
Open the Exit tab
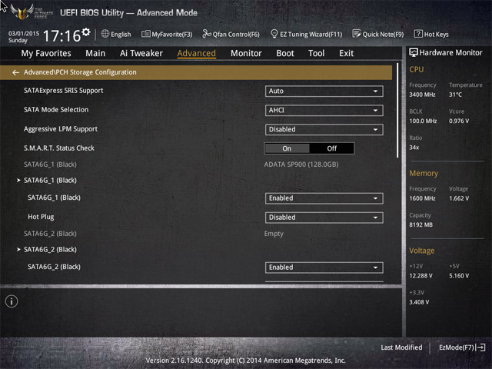coord(346,53)
